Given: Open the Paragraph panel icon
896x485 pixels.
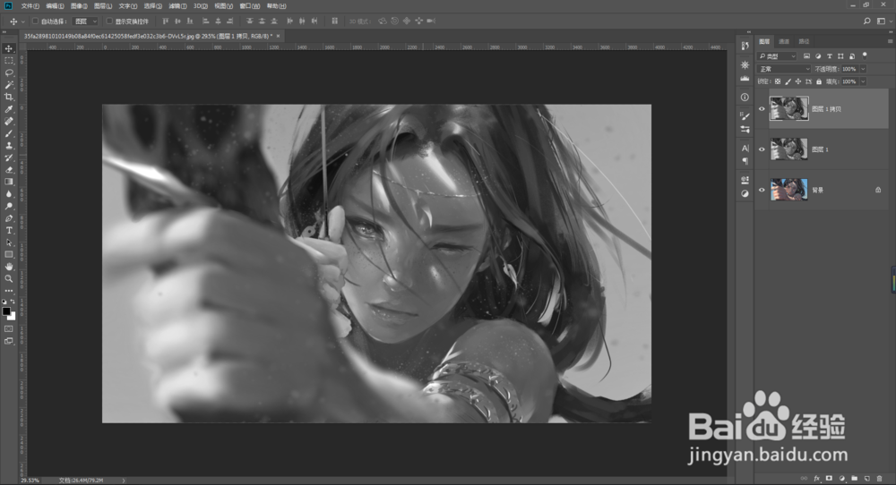Looking at the screenshot, I should pos(745,161).
